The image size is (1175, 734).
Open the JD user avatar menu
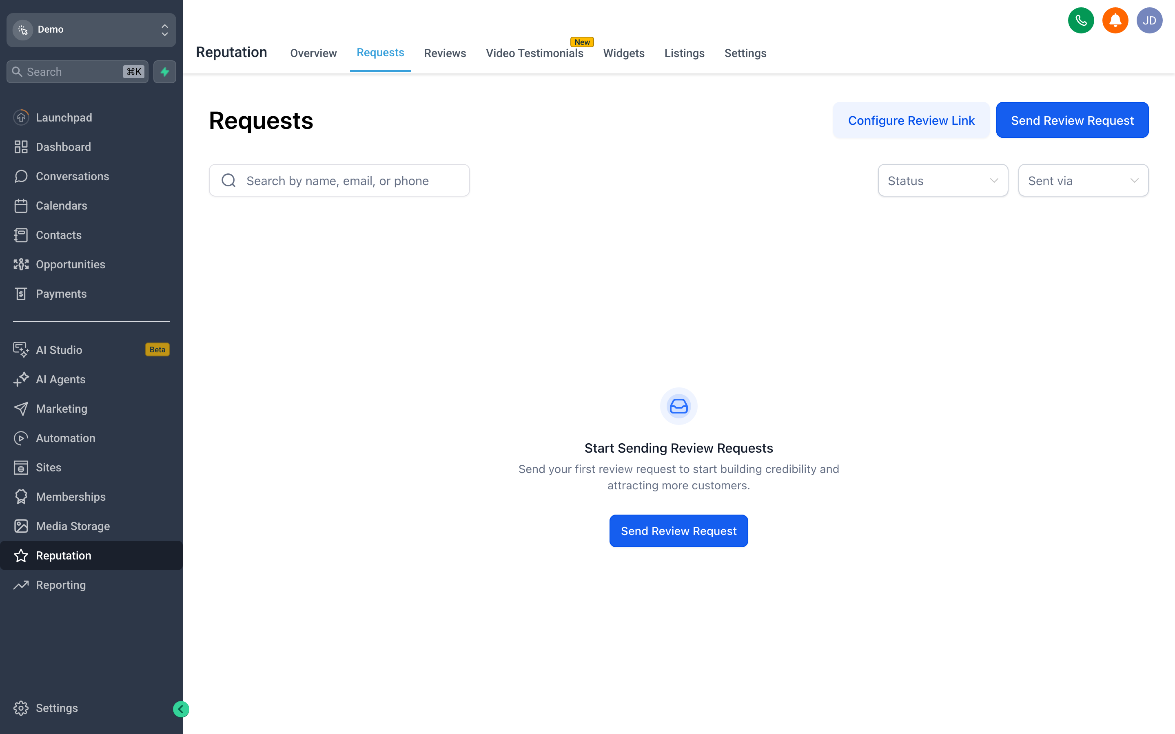pyautogui.click(x=1149, y=20)
